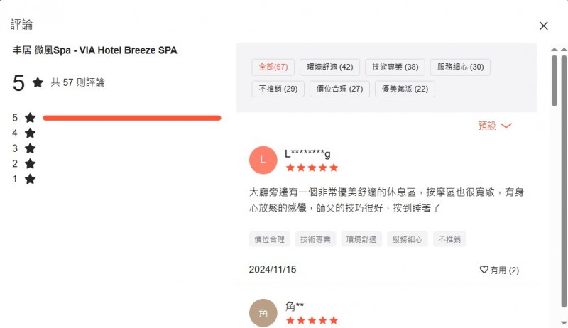This screenshot has width=568, height=328.
Task: Click the 4-star row star icon
Action: 30,133
